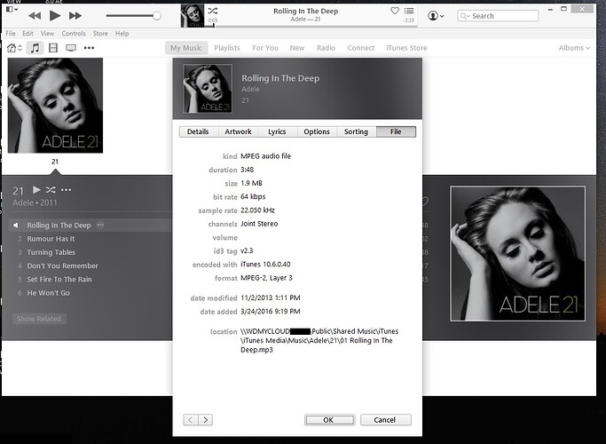The height and width of the screenshot is (444, 606).
Task: Open the File menu
Action: 11,34
